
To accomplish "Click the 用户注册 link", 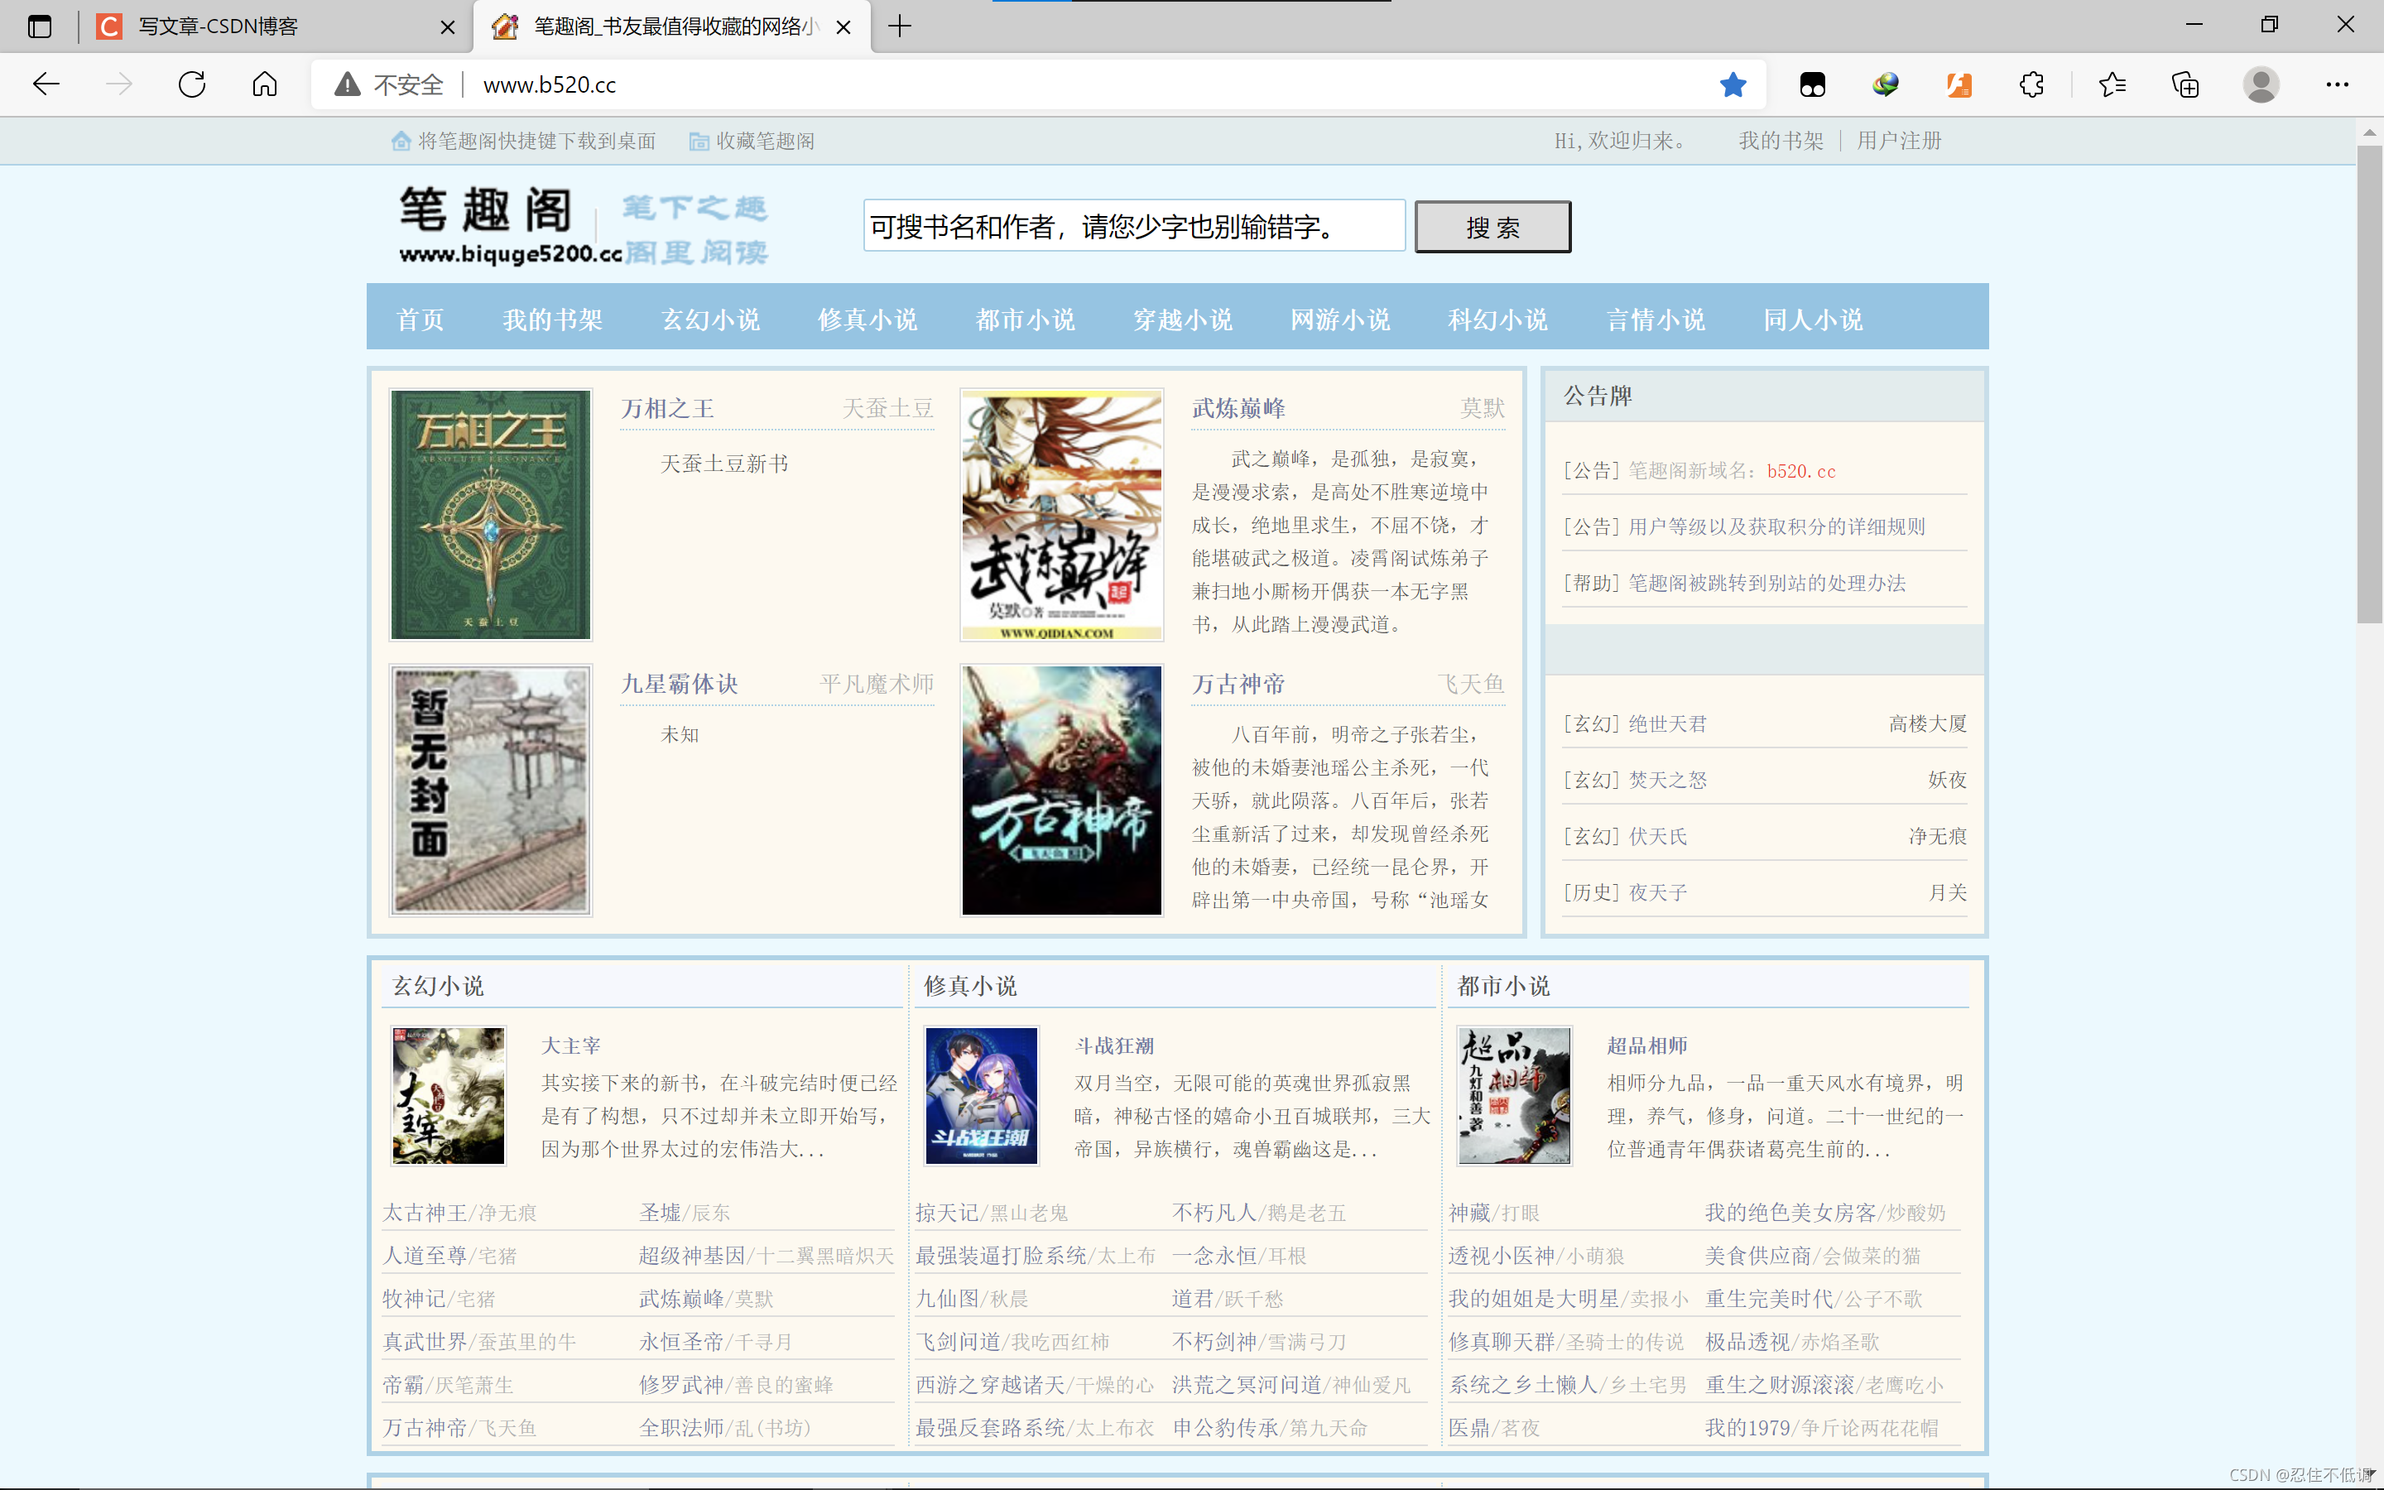I will point(1898,141).
